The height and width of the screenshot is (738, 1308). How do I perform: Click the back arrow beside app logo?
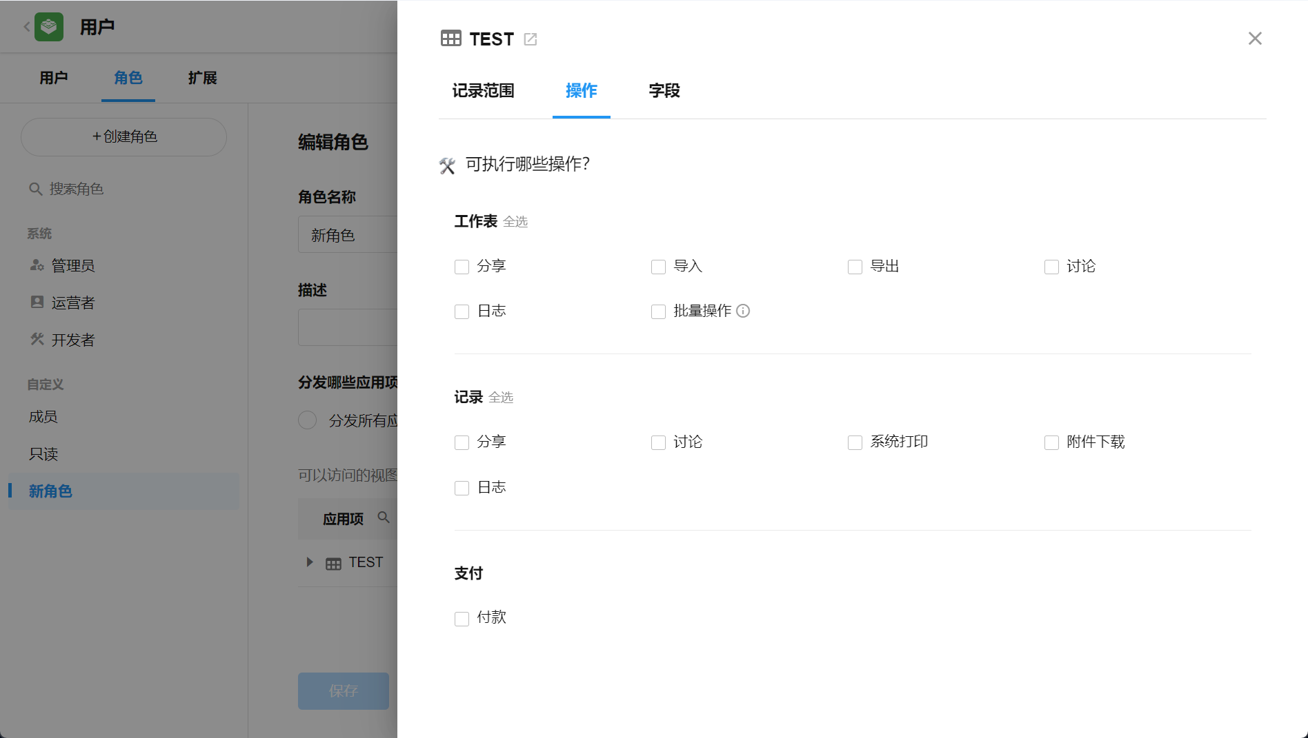click(x=26, y=27)
